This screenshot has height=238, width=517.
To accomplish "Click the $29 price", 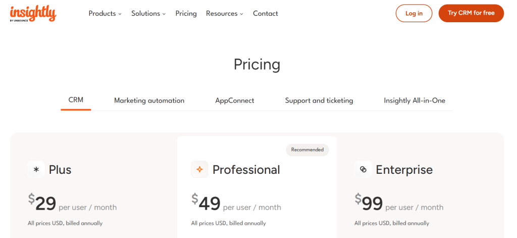I will [x=42, y=203].
